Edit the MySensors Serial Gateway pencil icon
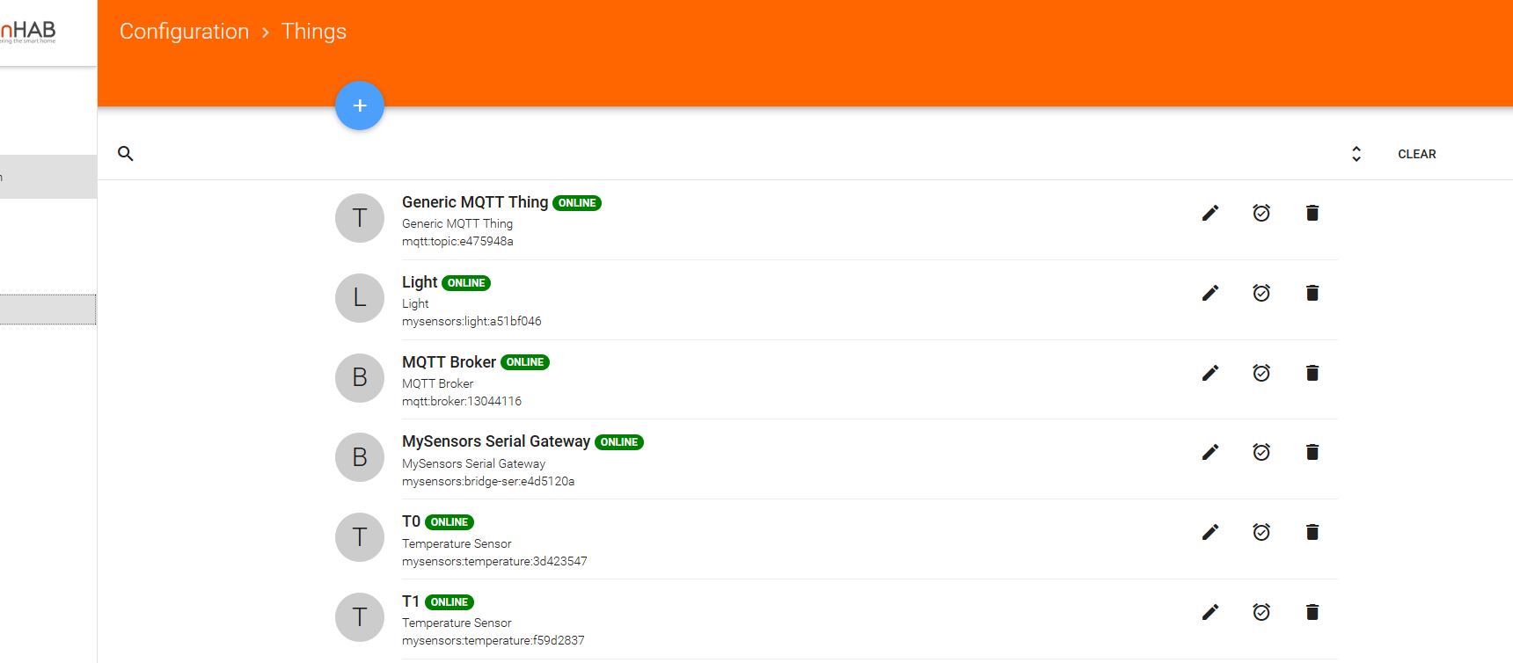Viewport: 1513px width, 663px height. (x=1210, y=452)
